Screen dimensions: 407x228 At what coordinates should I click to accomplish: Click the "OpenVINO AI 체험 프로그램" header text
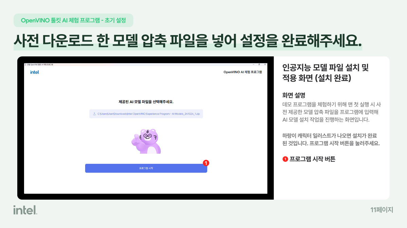click(243, 72)
